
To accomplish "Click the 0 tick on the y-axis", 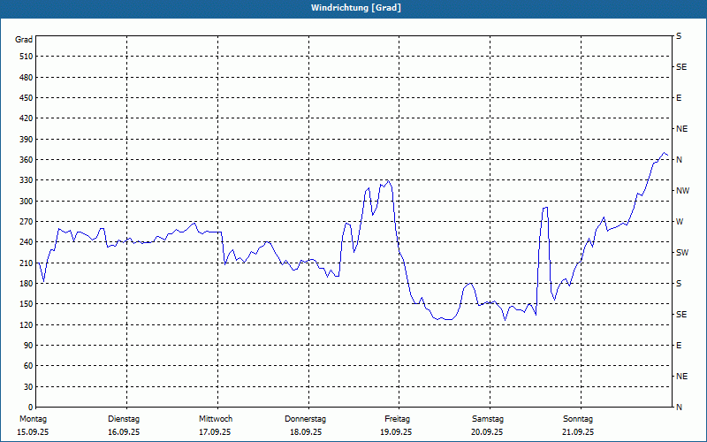I will coord(29,408).
